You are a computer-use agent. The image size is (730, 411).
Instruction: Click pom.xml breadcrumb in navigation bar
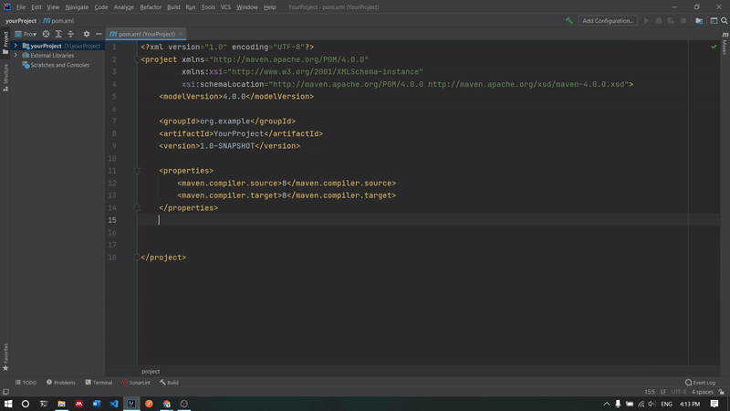pos(58,20)
